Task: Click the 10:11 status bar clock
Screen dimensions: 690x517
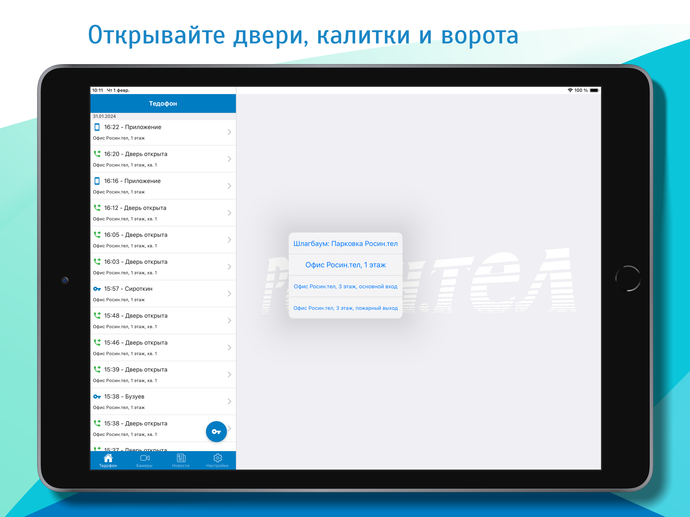Action: (x=97, y=90)
